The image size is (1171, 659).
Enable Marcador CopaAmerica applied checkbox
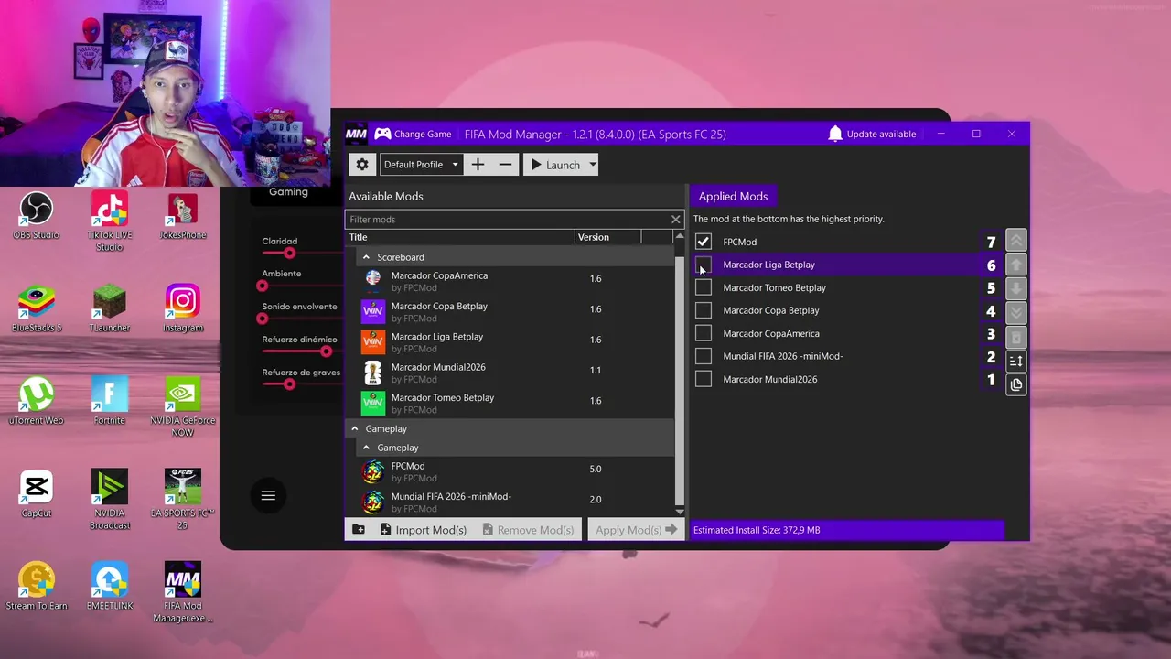point(703,333)
